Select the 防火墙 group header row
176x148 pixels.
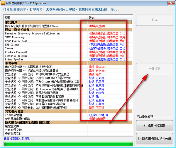tap(68, 122)
